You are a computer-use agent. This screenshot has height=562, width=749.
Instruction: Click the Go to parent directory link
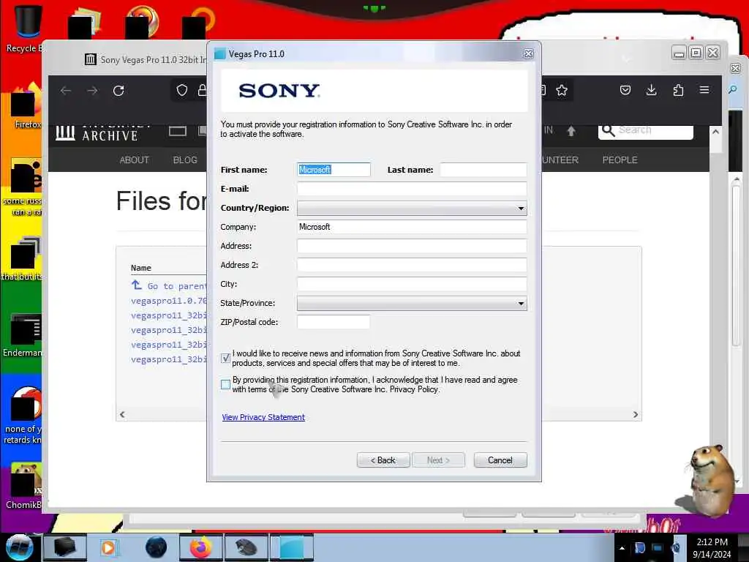[169, 286]
